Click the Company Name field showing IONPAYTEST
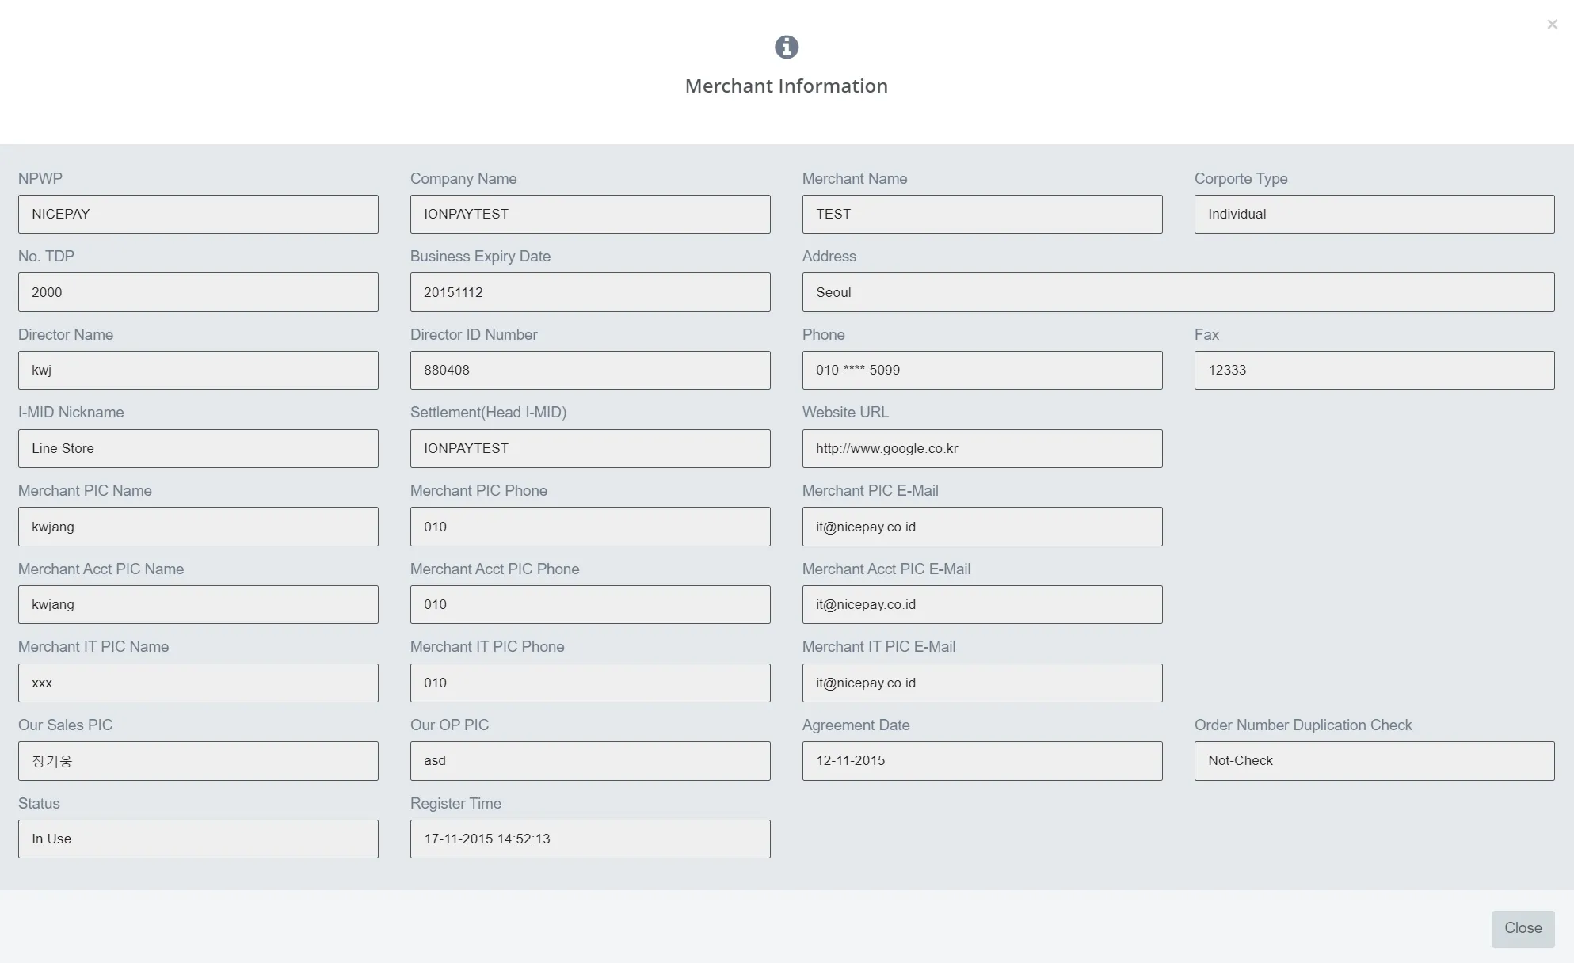This screenshot has height=963, width=1574. [589, 214]
